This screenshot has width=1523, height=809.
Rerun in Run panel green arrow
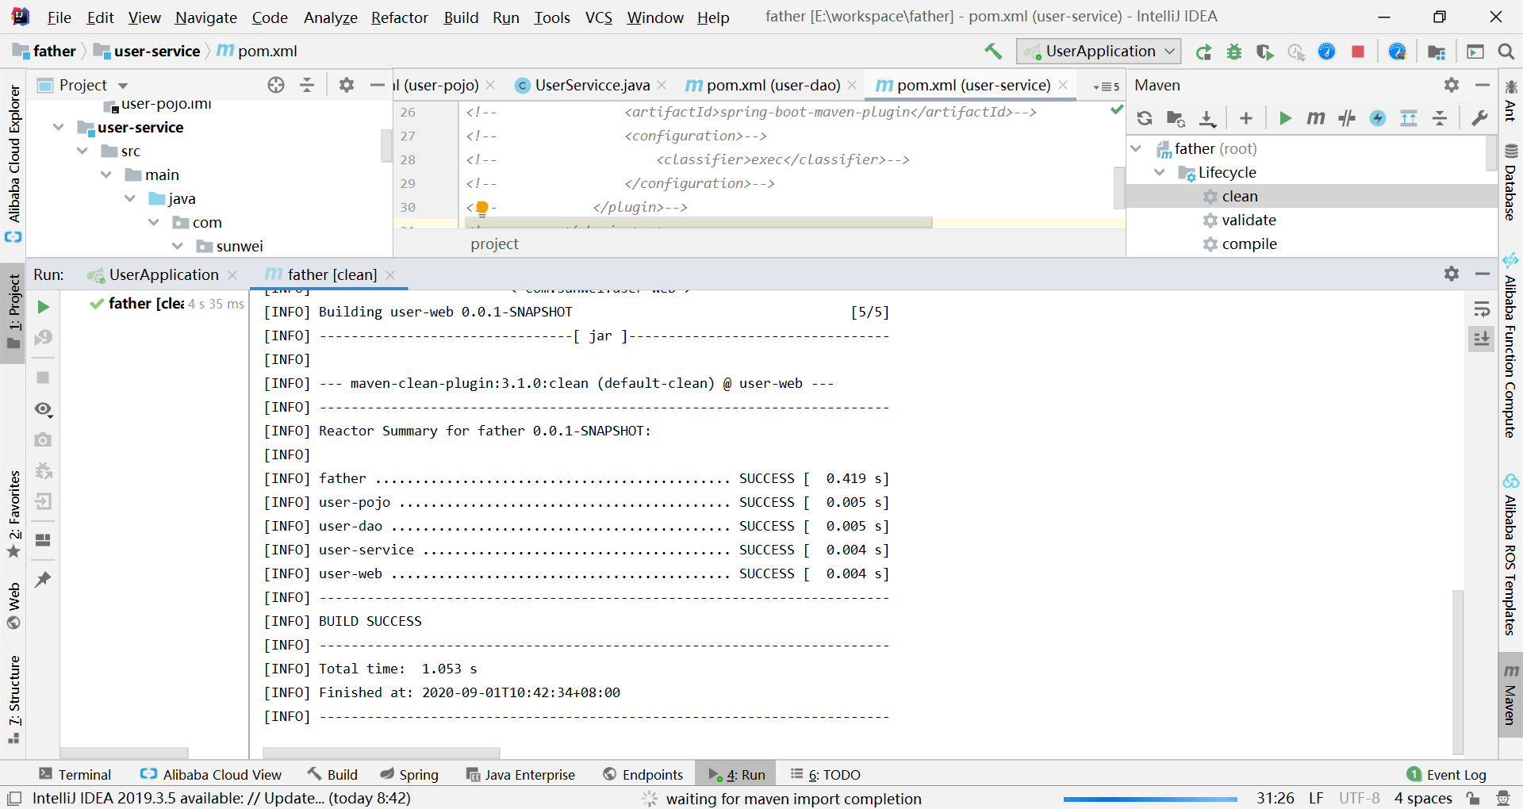tap(44, 307)
